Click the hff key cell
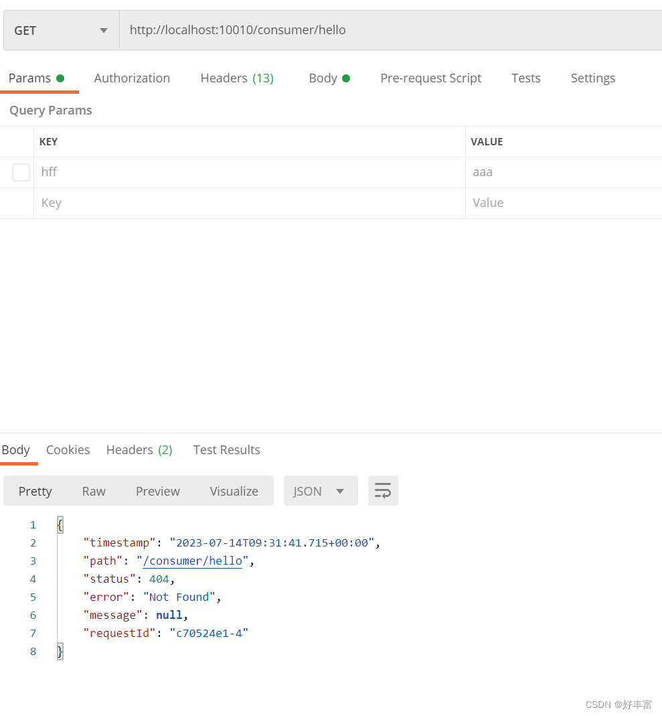 tap(249, 173)
